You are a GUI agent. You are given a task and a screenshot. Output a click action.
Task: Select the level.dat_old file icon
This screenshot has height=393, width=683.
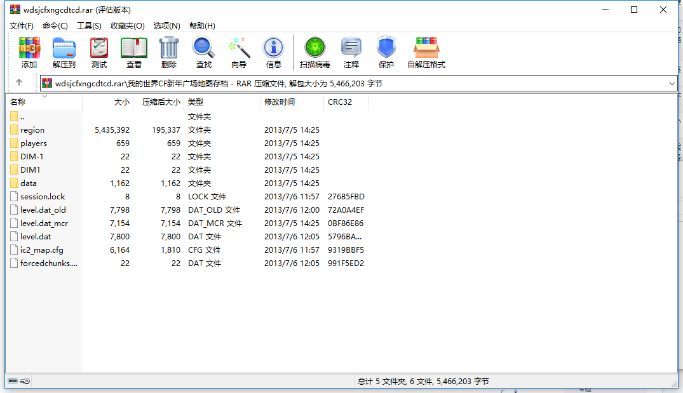[14, 210]
